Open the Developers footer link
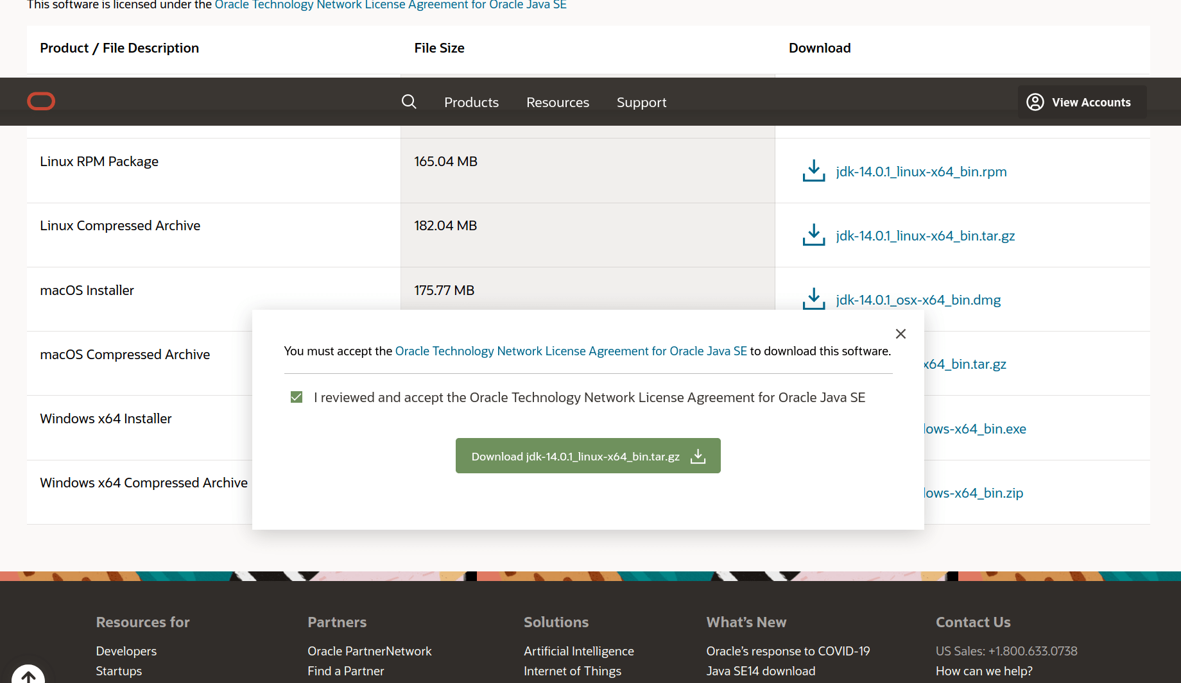This screenshot has height=683, width=1181. (x=126, y=651)
